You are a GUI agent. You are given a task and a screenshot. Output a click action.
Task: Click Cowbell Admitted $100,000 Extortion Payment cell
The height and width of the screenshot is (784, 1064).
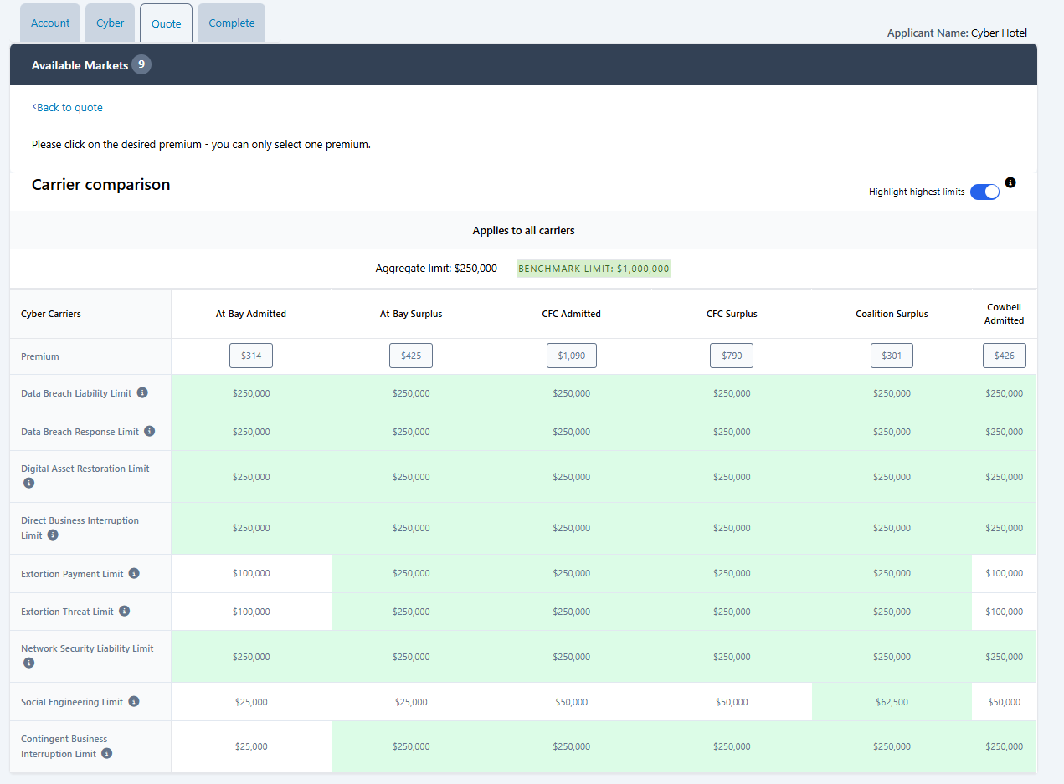click(x=1004, y=573)
